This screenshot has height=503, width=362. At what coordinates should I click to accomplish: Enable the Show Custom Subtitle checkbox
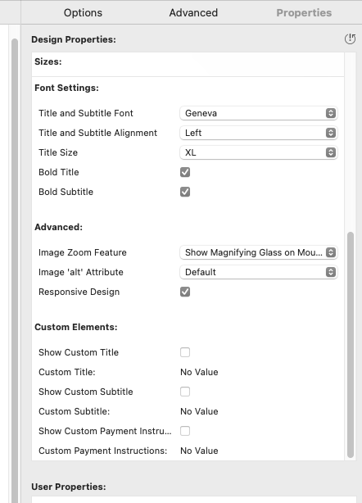coord(185,392)
